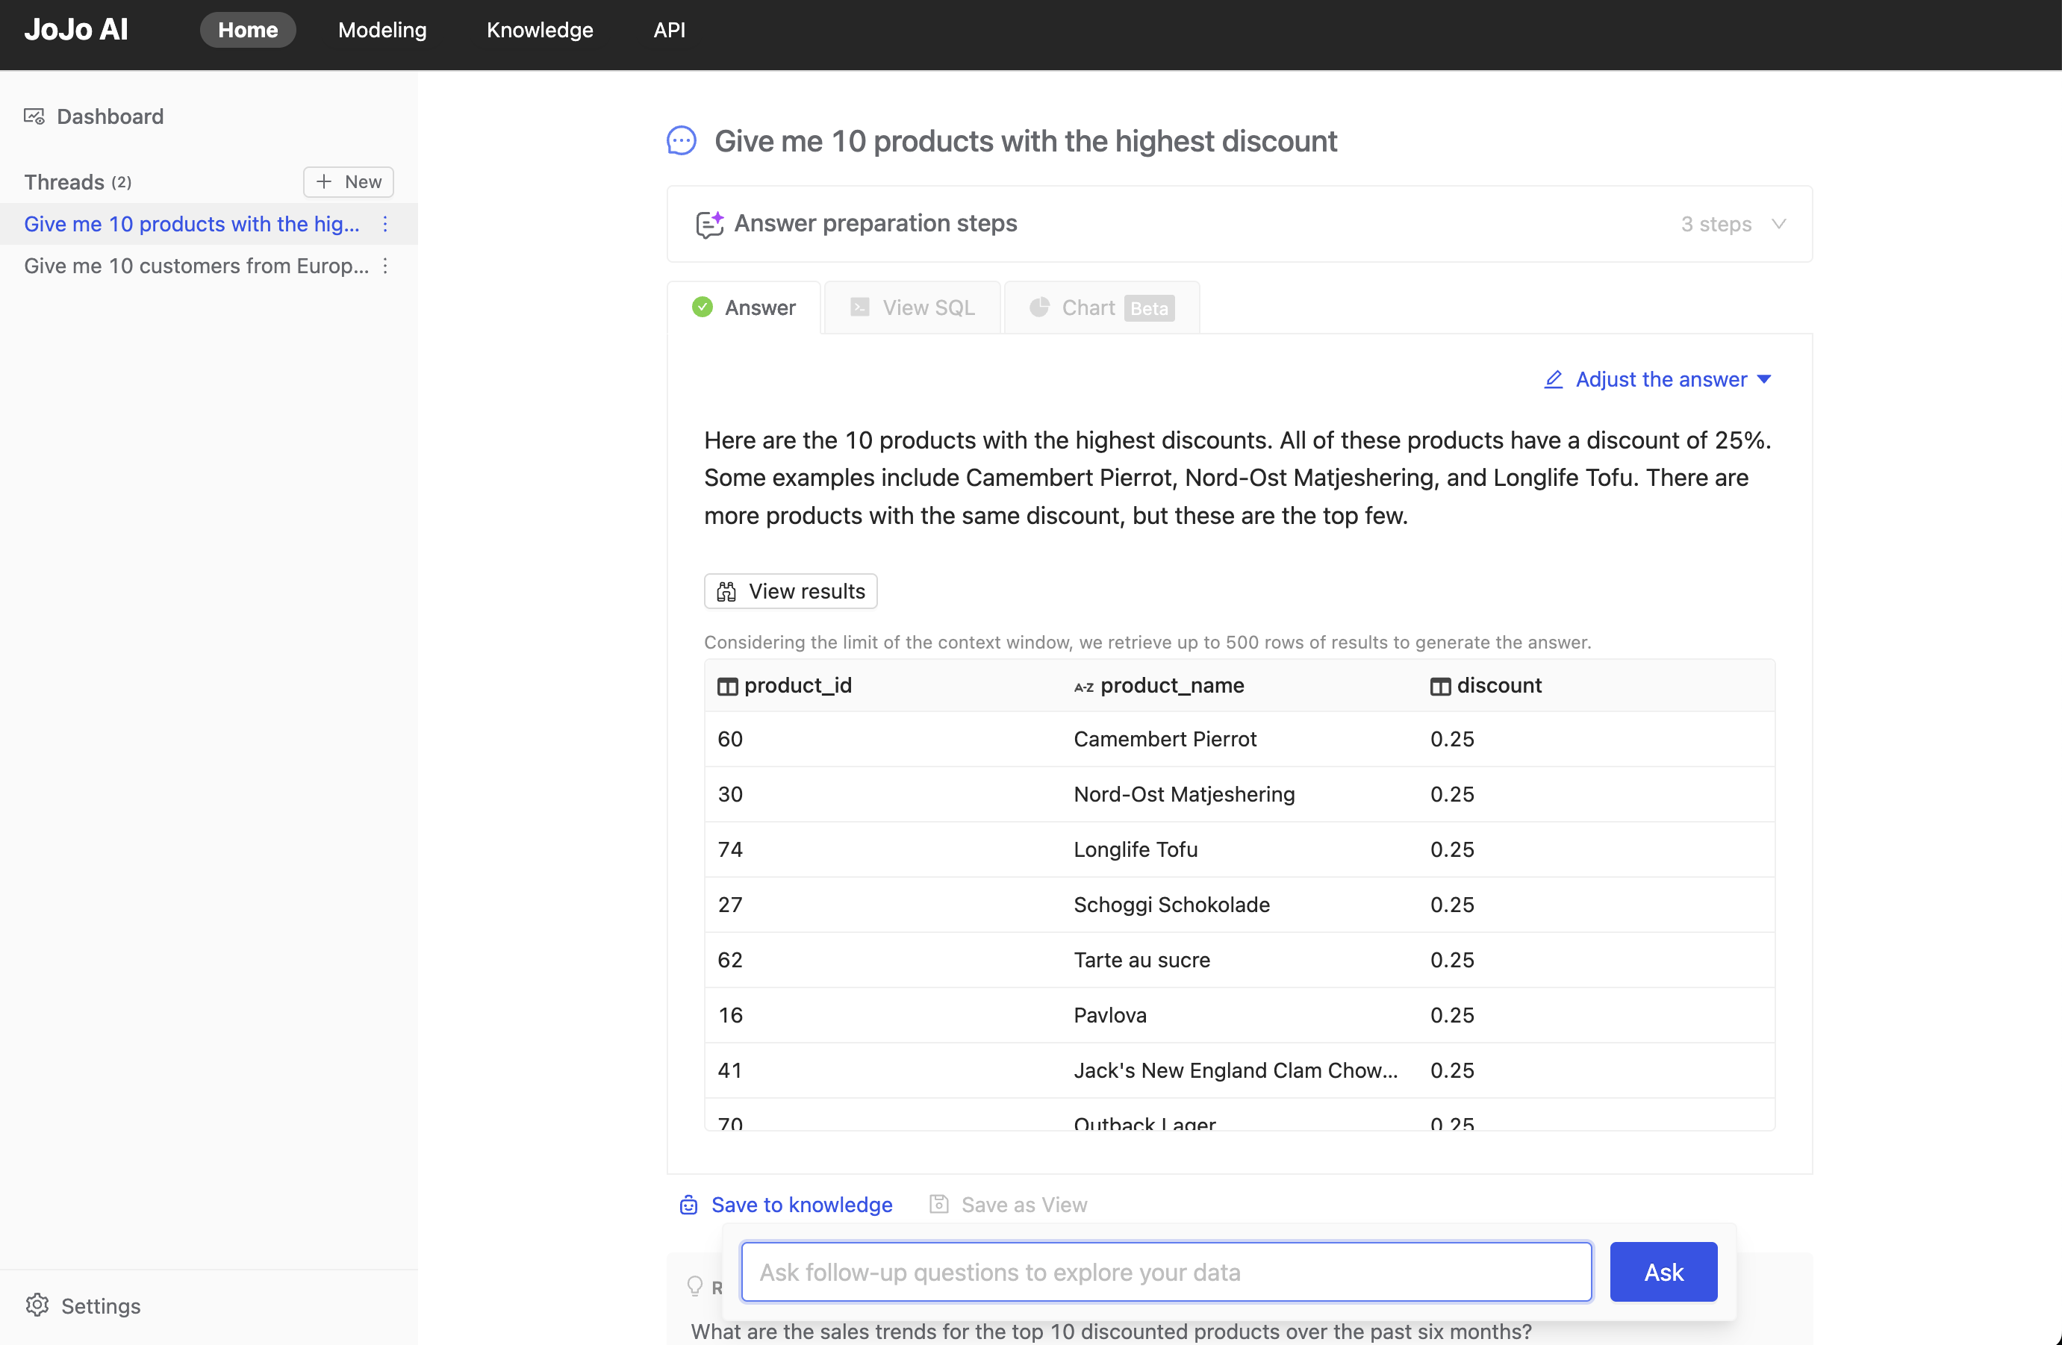Open the Modeling page
The image size is (2062, 1345).
(382, 28)
